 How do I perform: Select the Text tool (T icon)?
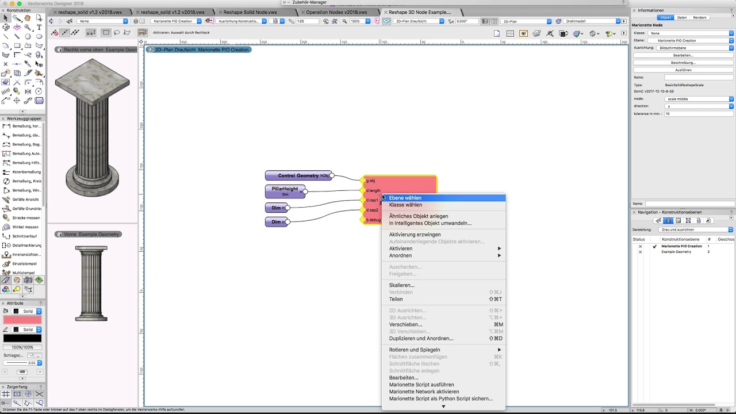(x=39, y=27)
